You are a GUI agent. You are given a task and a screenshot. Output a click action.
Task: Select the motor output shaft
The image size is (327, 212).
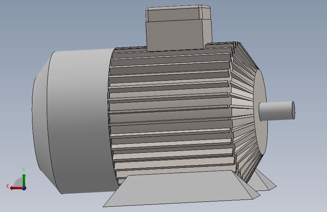tap(277, 111)
